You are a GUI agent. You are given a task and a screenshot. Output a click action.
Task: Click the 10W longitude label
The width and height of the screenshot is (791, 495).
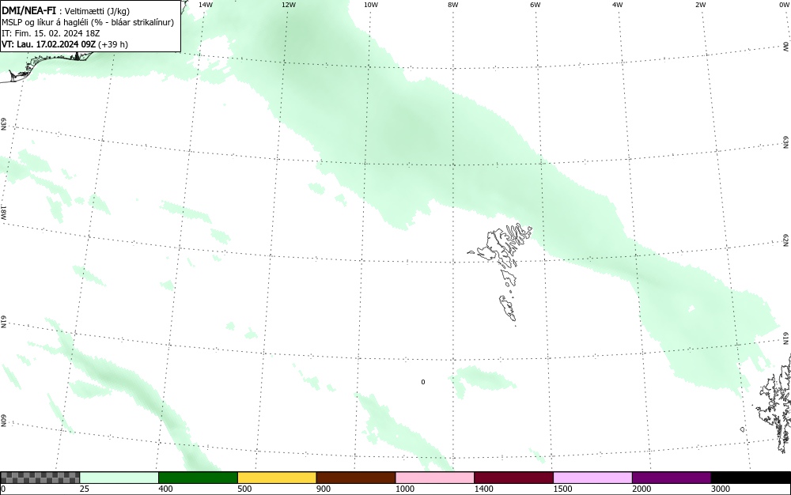point(371,5)
